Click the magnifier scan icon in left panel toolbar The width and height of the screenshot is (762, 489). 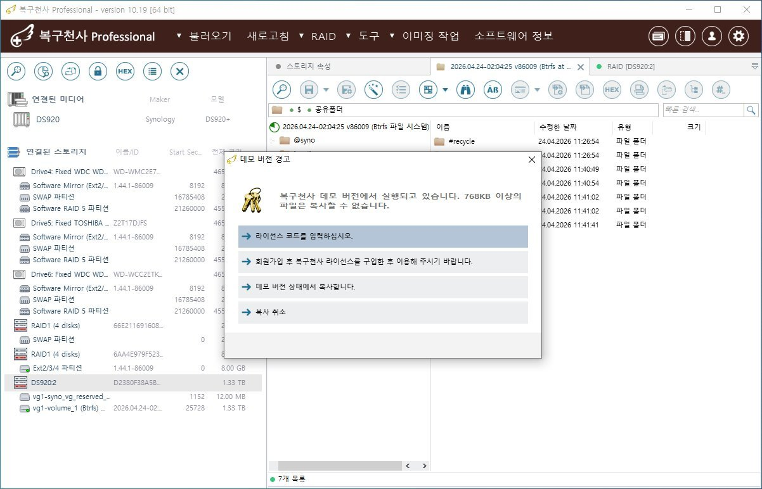pyautogui.click(x=16, y=72)
